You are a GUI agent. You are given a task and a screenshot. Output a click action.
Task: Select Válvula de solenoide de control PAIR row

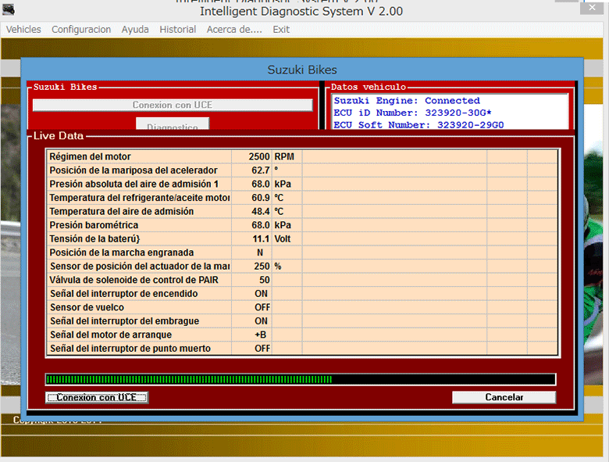(302, 280)
